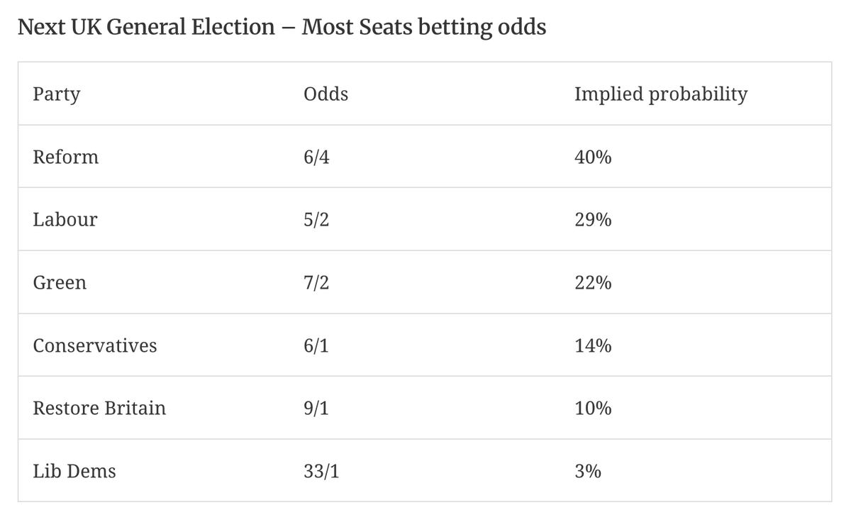Select the Labour party cell
This screenshot has height=522, width=851.
pyautogui.click(x=65, y=220)
